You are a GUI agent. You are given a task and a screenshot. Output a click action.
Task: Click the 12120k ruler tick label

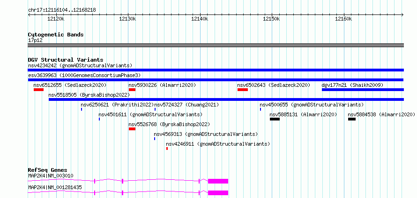pyautogui.click(x=56, y=19)
